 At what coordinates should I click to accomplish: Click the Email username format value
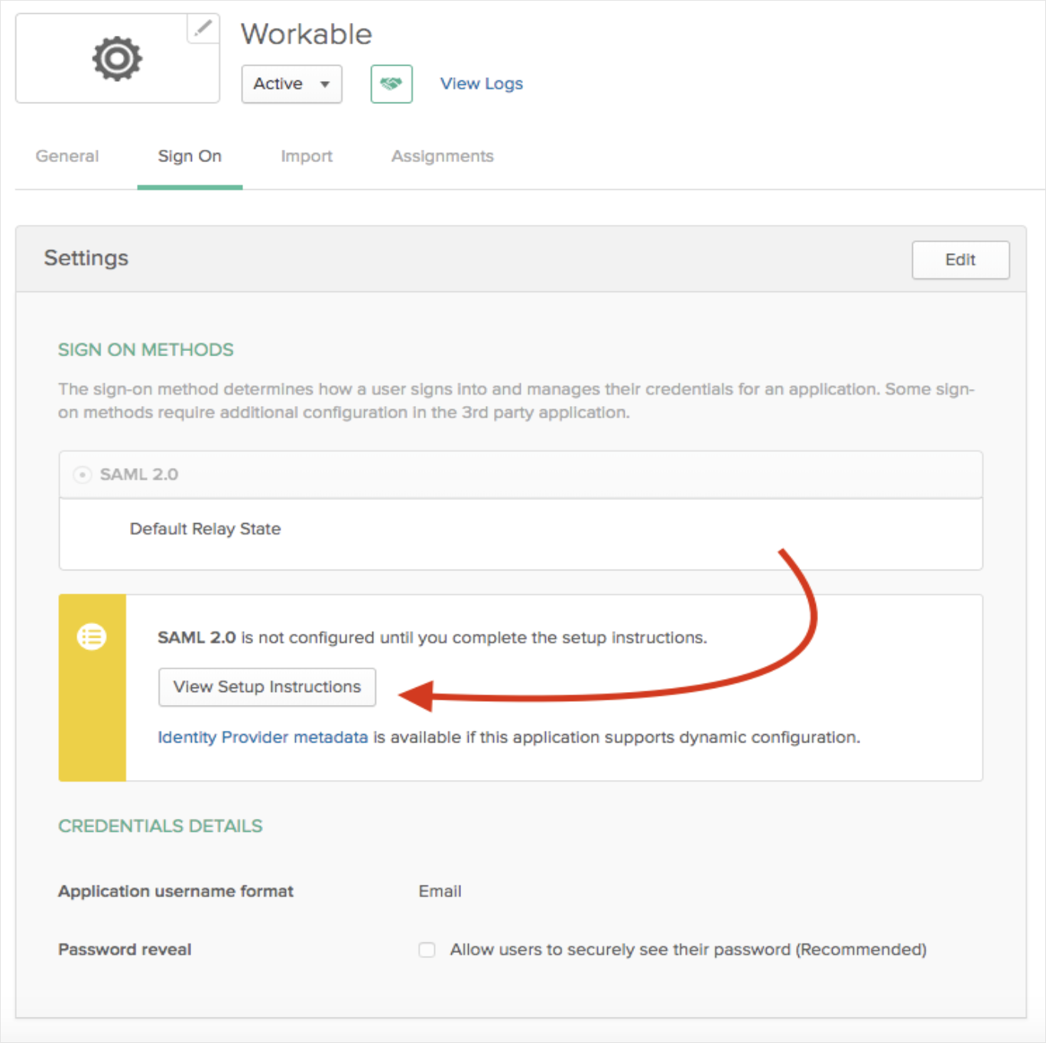[x=440, y=891]
